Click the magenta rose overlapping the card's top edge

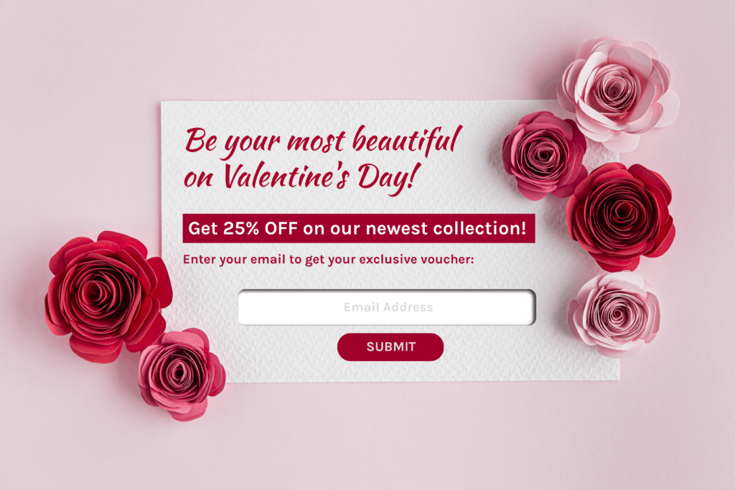[544, 155]
